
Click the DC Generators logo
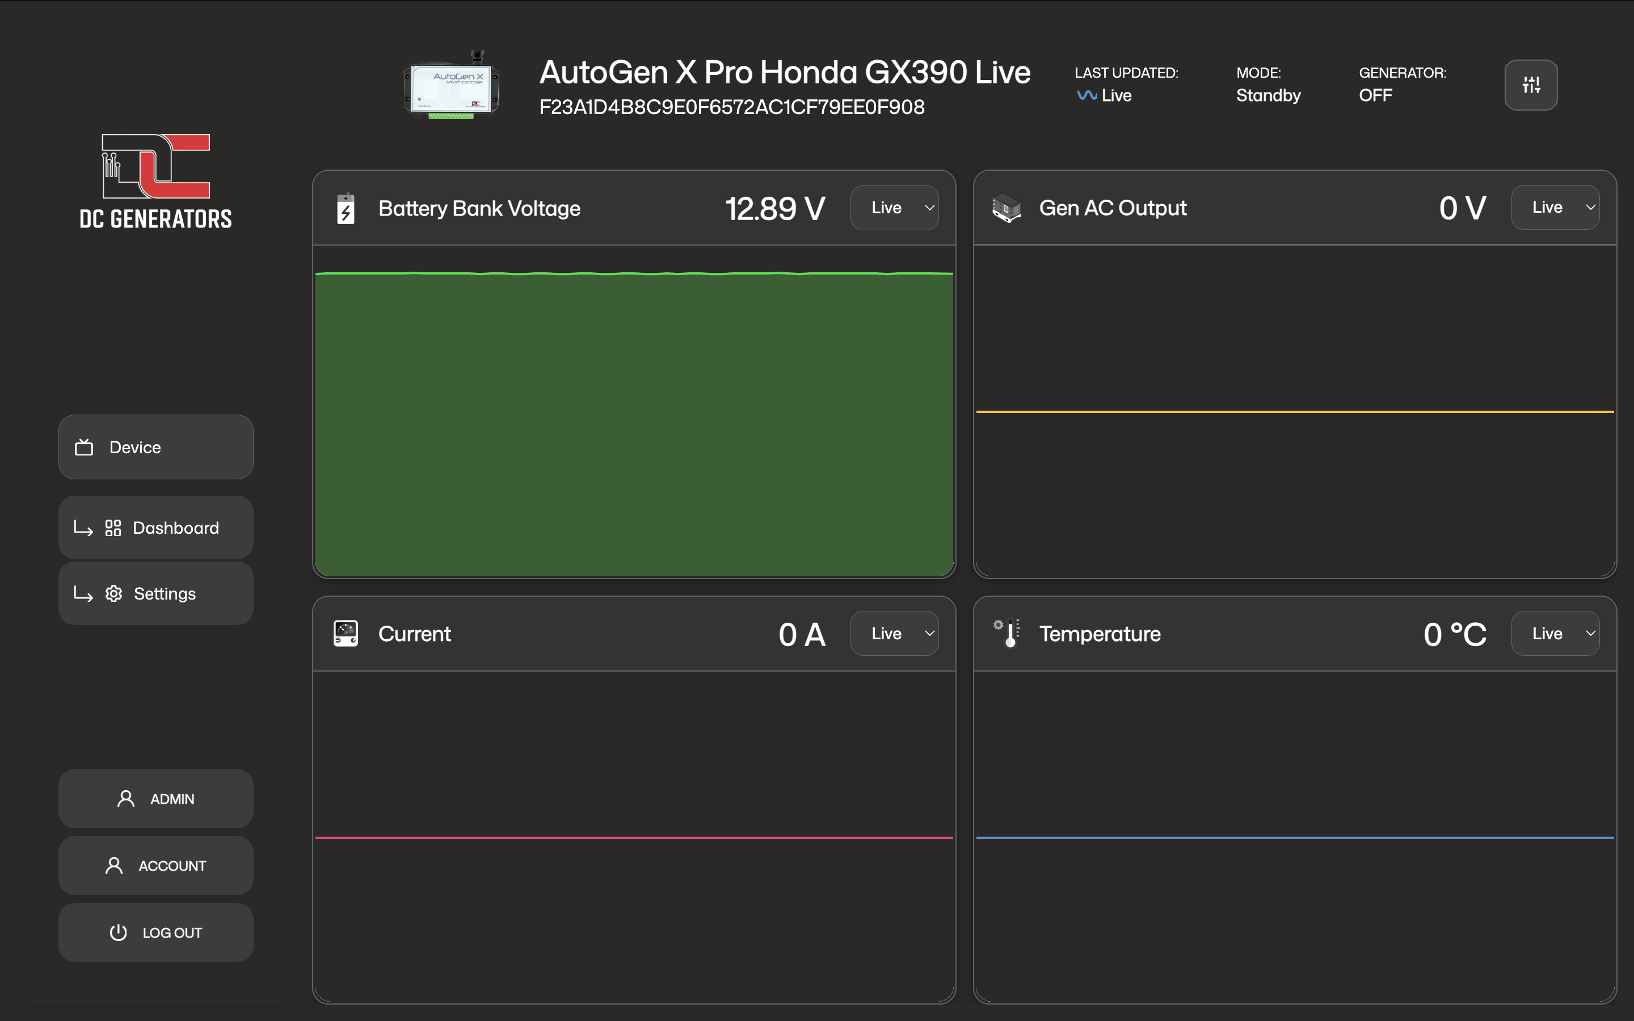tap(156, 181)
